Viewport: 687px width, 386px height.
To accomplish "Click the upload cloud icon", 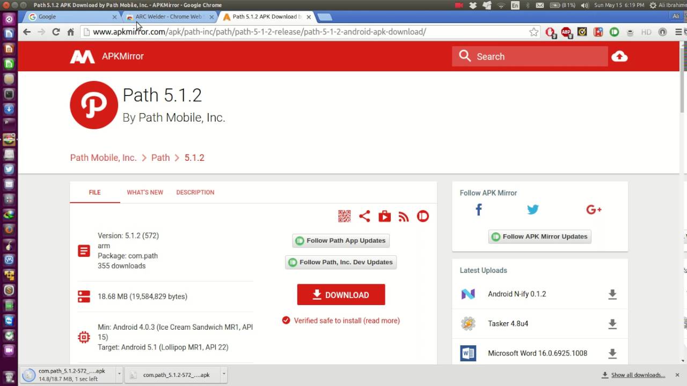I will (x=619, y=56).
